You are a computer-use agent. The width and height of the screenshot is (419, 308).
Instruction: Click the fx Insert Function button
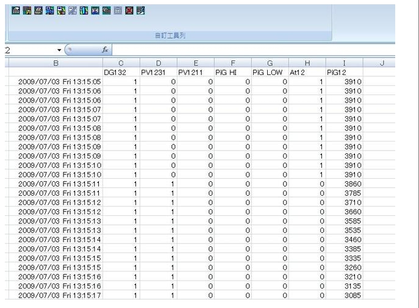(105, 50)
